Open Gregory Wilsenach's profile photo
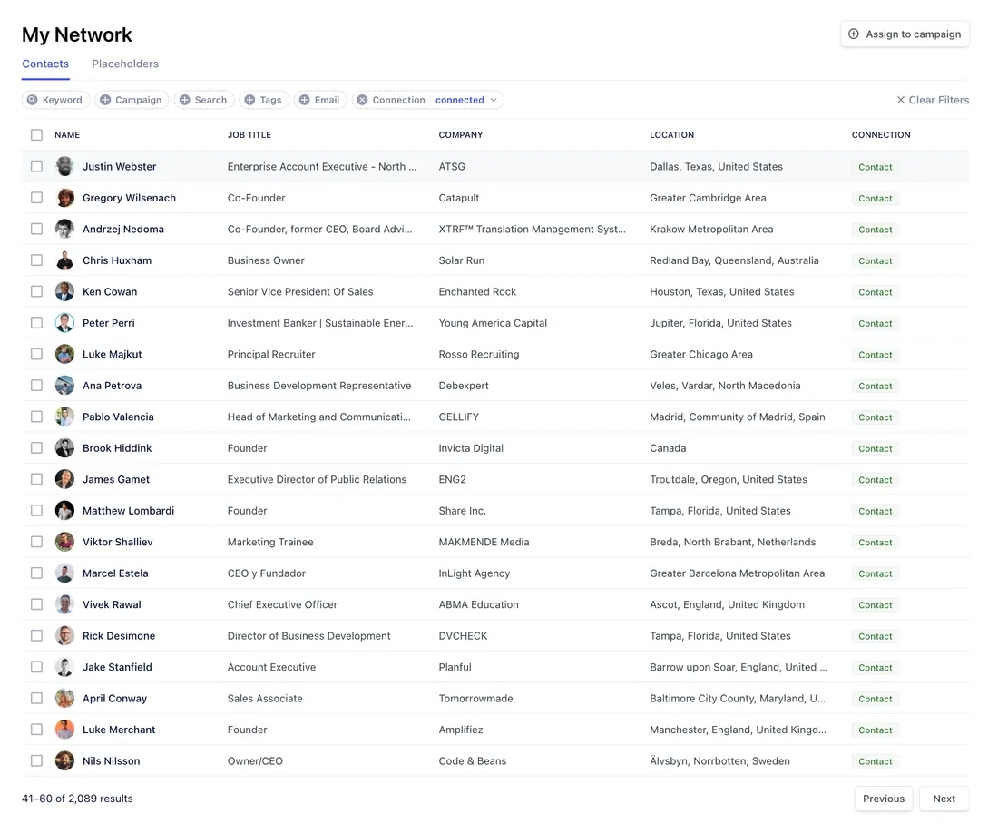This screenshot has width=998, height=833. [x=64, y=197]
